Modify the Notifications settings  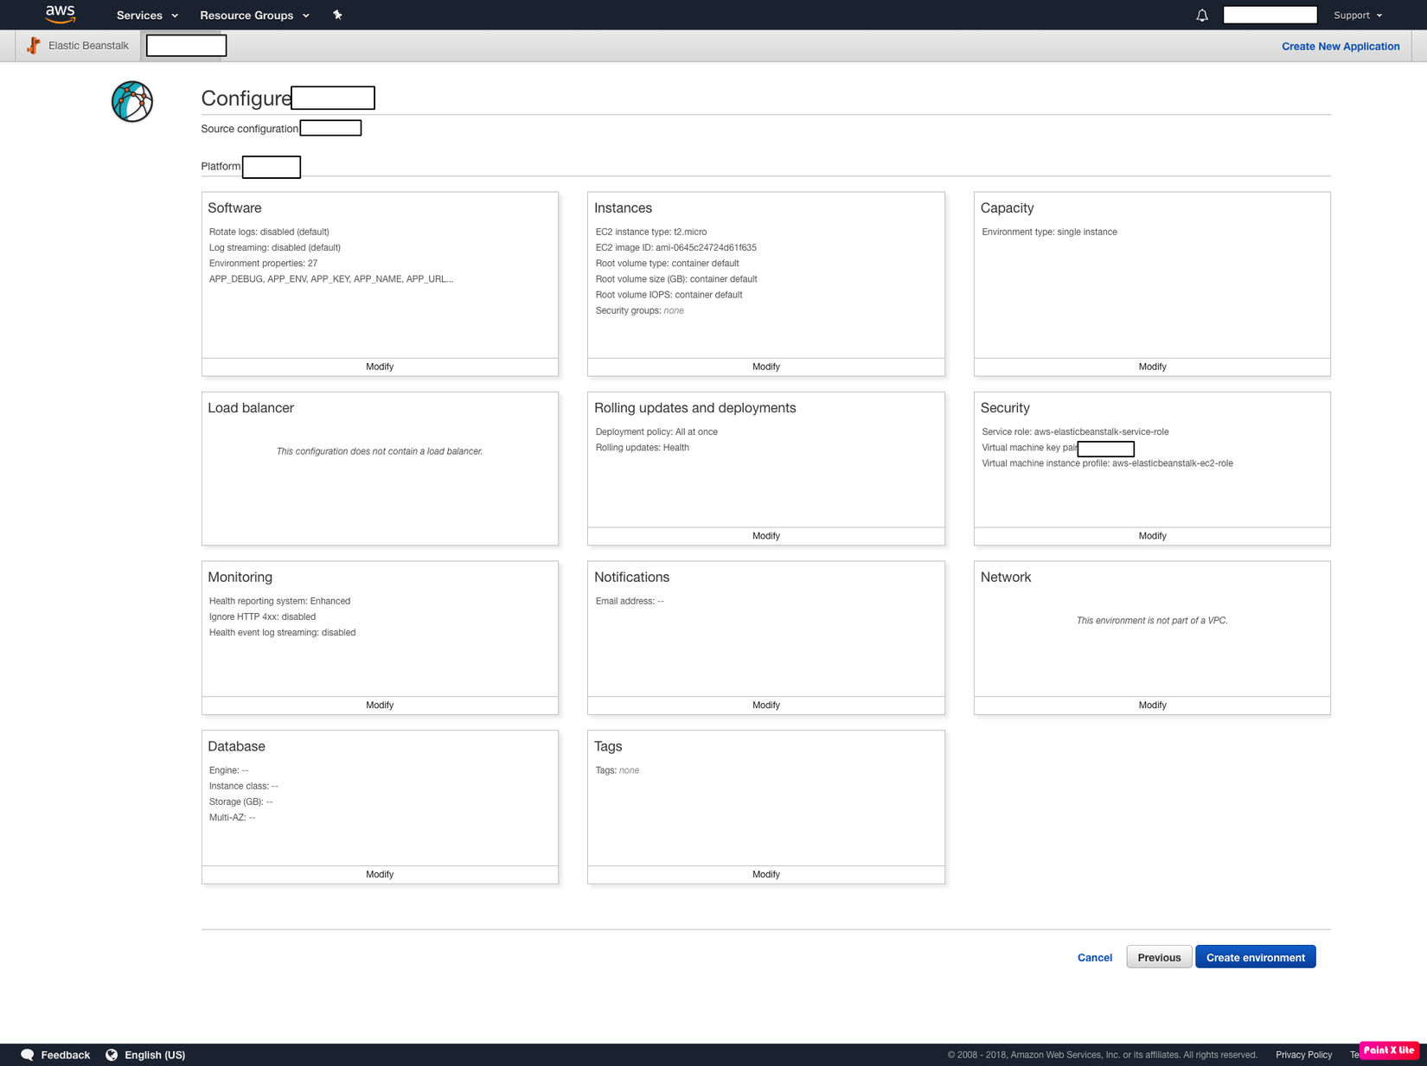pos(766,705)
